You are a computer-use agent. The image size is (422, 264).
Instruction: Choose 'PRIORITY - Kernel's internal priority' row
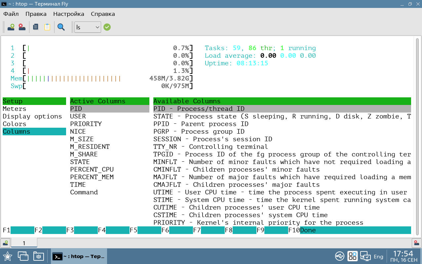(282, 223)
